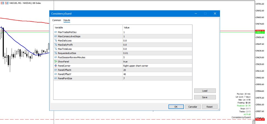Edit the PanelFontSize value 7

click(157, 78)
